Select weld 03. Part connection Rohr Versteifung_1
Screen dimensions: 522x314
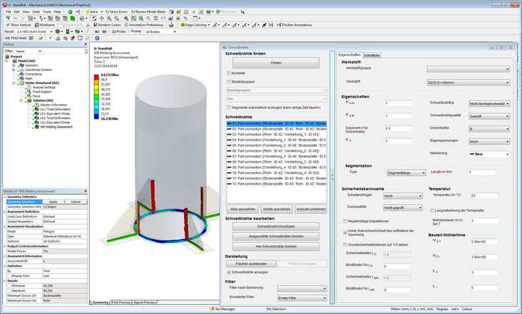tap(275, 135)
